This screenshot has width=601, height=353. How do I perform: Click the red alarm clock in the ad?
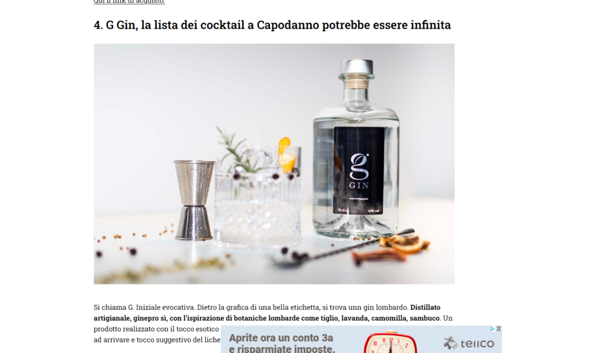(x=390, y=342)
